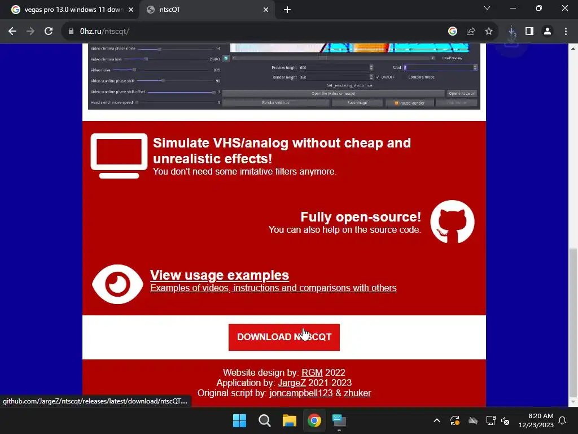
Task: Click the GitHub octocat logo
Action: (452, 222)
